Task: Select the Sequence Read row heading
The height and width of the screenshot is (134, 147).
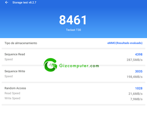Action: (15, 54)
